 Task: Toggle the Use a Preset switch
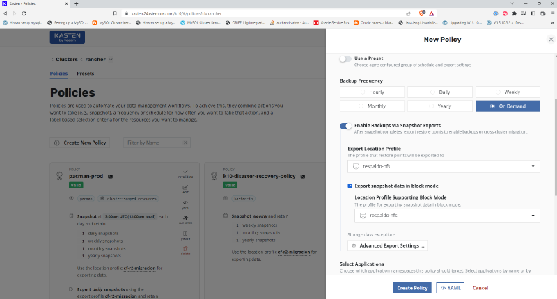tap(345, 59)
